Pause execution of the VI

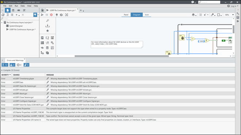tap(47, 15)
